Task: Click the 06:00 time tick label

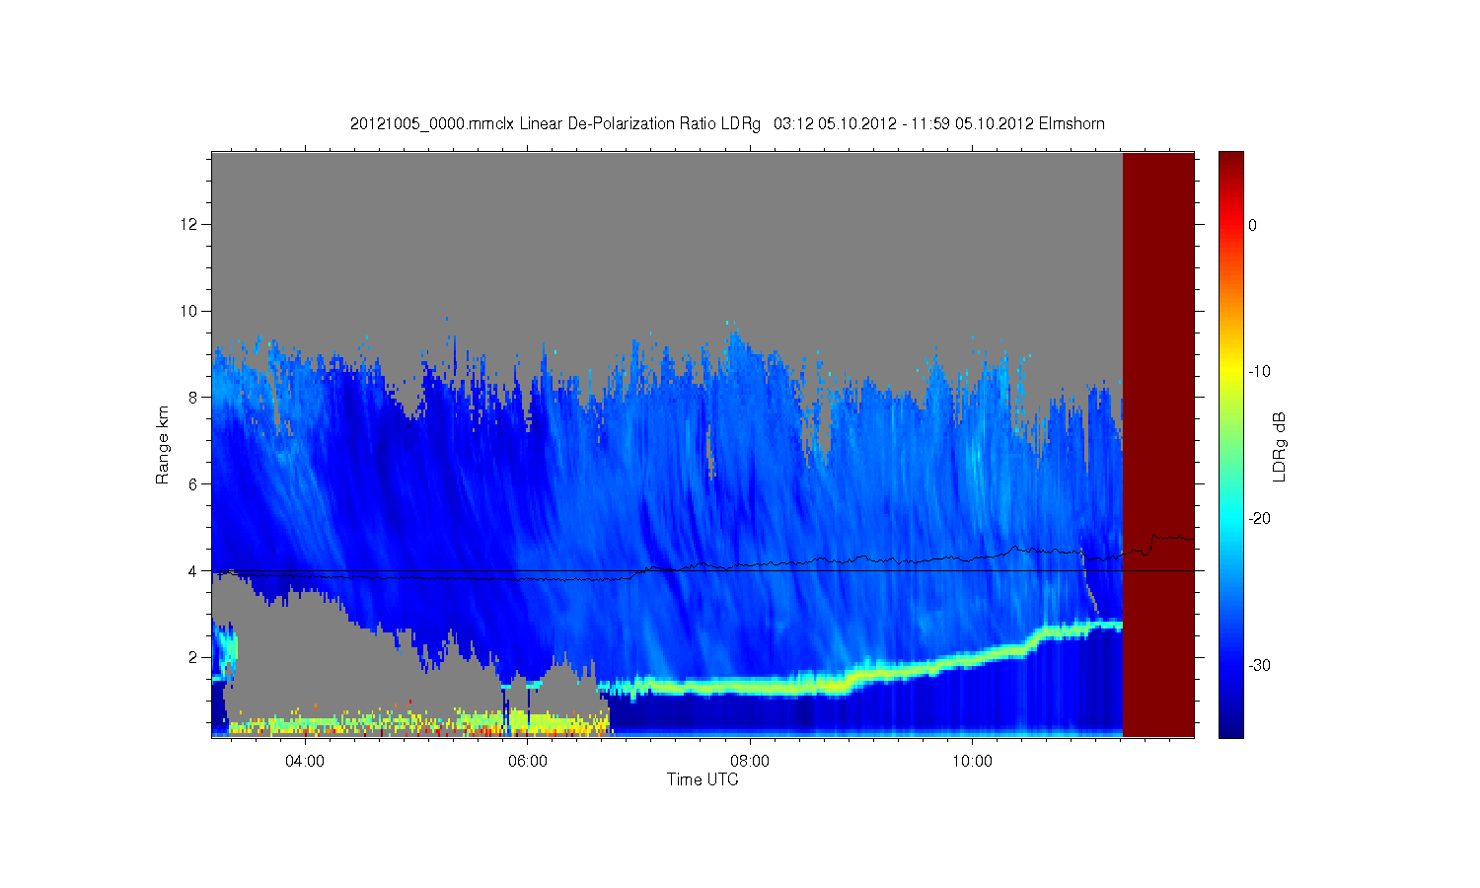Action: tap(527, 762)
